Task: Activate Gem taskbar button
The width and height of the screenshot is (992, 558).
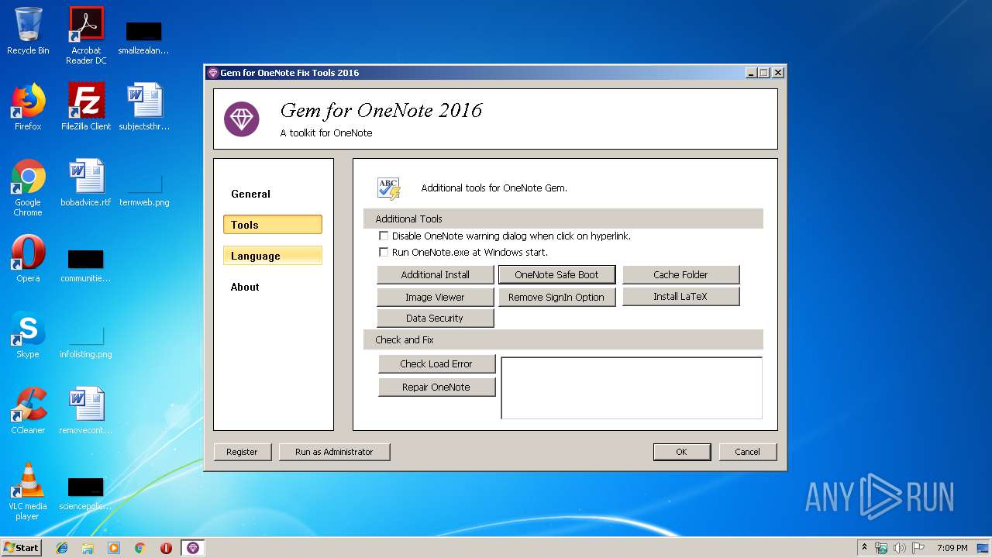Action: (x=193, y=548)
